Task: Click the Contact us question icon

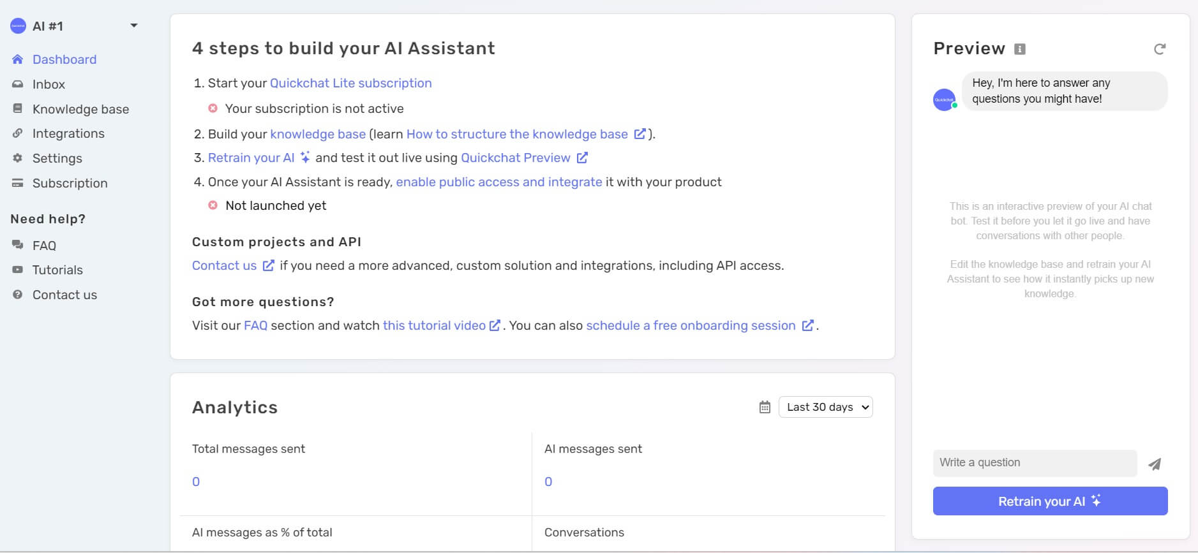Action: pyautogui.click(x=18, y=295)
